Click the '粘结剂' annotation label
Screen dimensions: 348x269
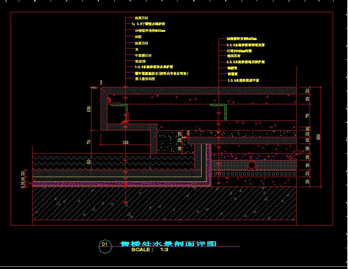pos(140,61)
